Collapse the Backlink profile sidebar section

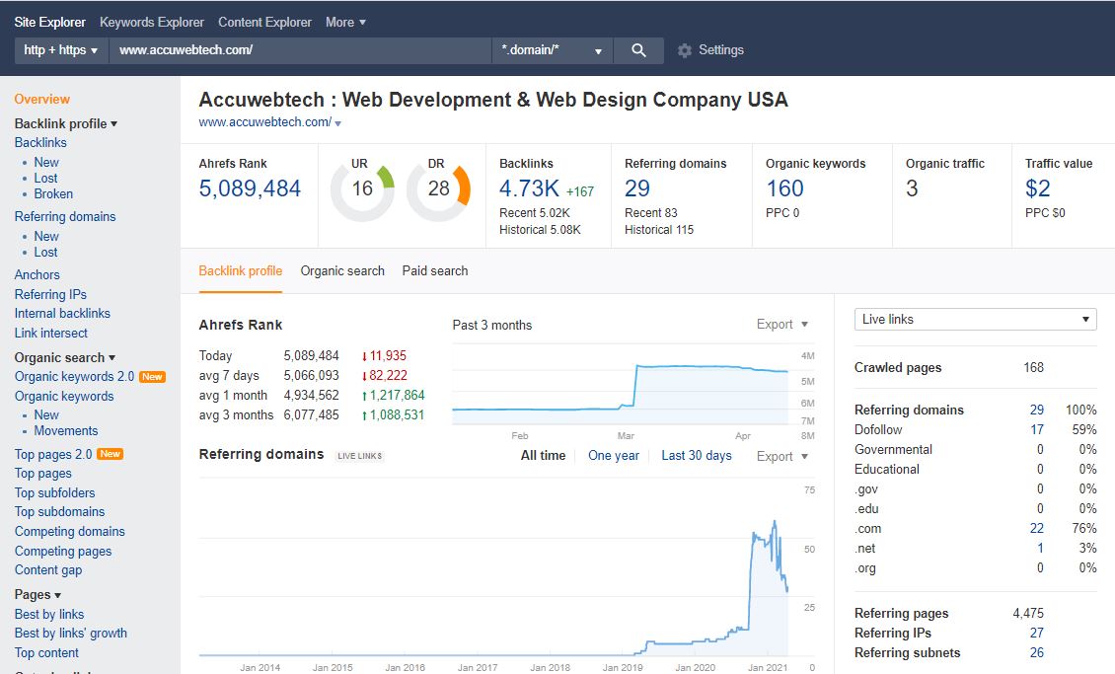[x=66, y=123]
